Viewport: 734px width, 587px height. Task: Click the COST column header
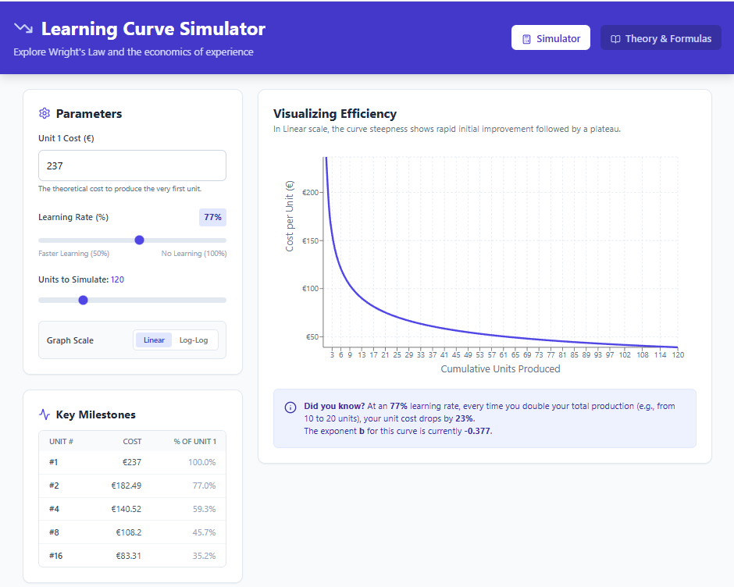click(x=132, y=441)
